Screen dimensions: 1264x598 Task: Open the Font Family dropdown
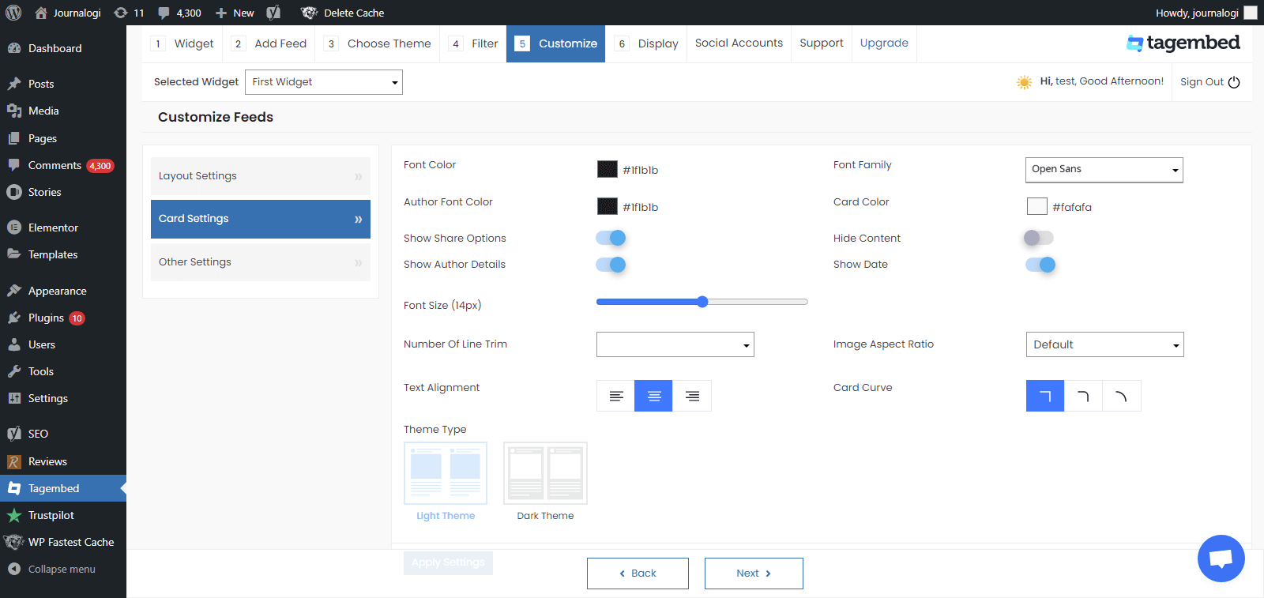(x=1104, y=170)
